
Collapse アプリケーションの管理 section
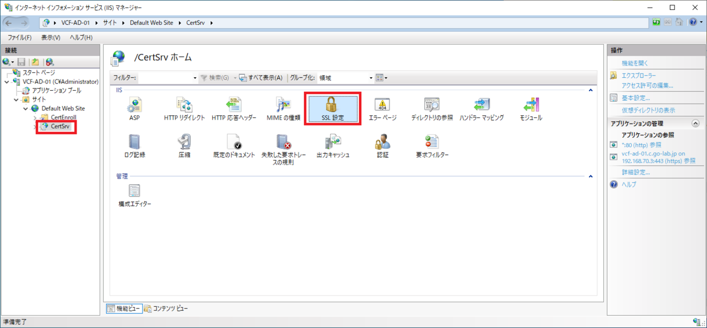pos(695,123)
